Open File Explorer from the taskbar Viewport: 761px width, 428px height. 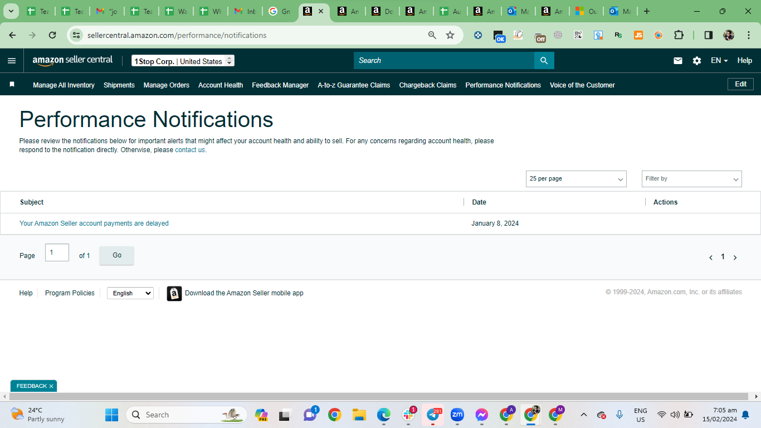pos(359,415)
